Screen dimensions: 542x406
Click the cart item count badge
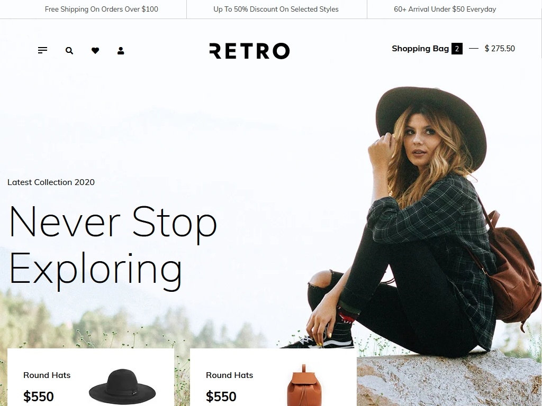pyautogui.click(x=457, y=49)
